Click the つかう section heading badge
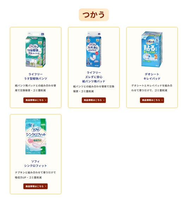189x207 pixels. pyautogui.click(x=94, y=15)
